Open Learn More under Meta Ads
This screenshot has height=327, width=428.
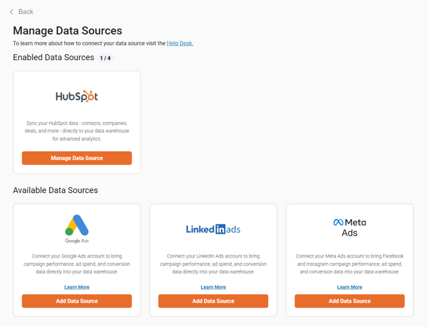[349, 287]
